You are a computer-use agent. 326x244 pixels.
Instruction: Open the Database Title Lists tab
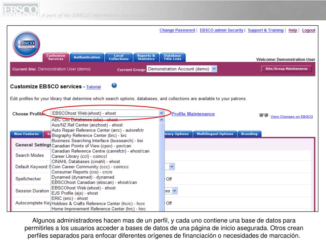pos(172,57)
